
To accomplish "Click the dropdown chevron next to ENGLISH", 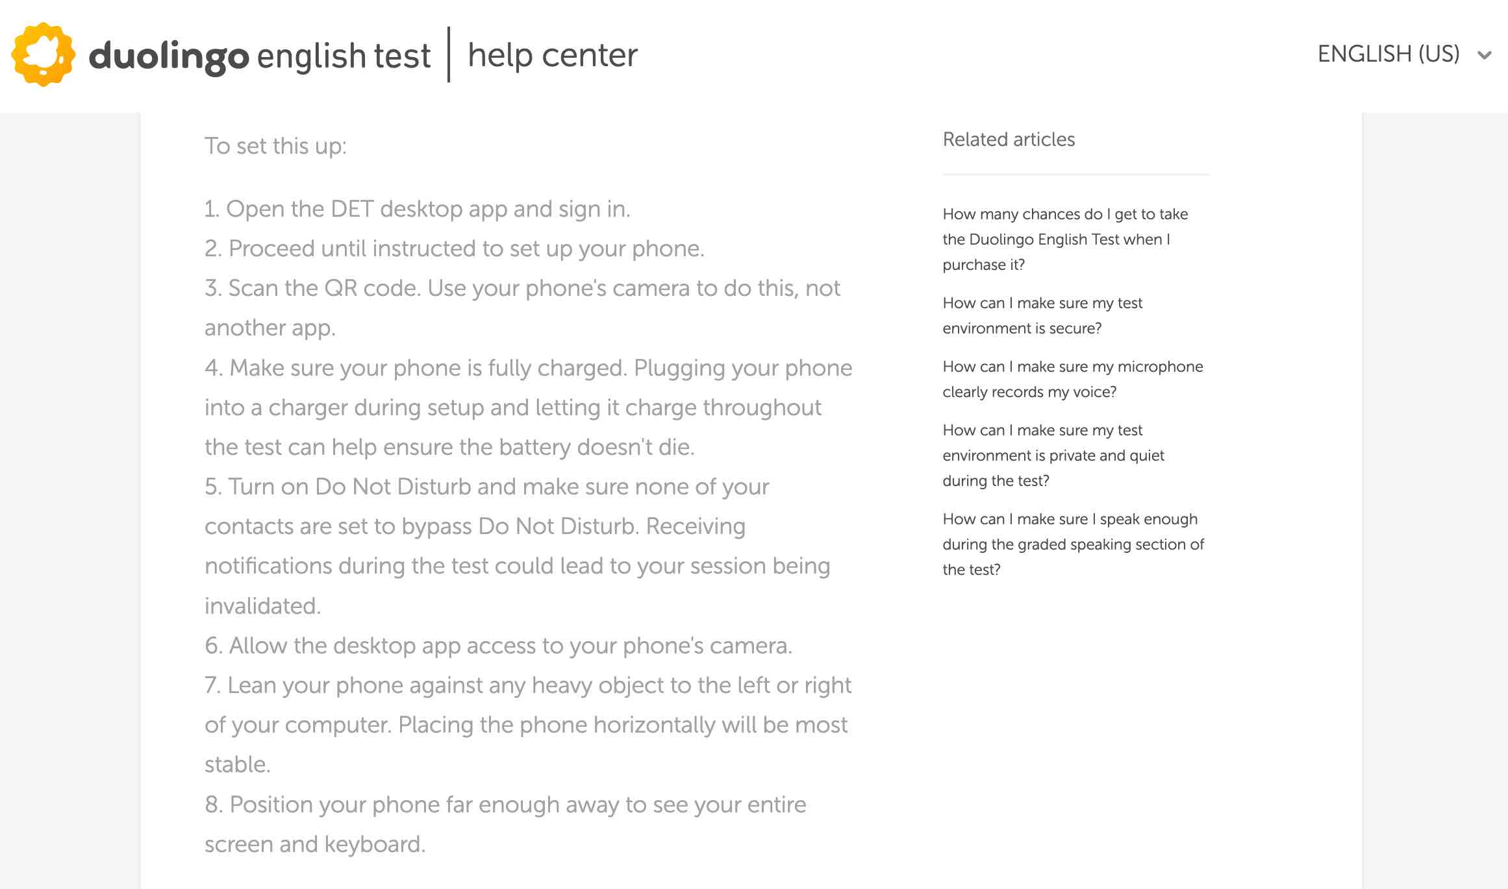I will click(x=1489, y=54).
